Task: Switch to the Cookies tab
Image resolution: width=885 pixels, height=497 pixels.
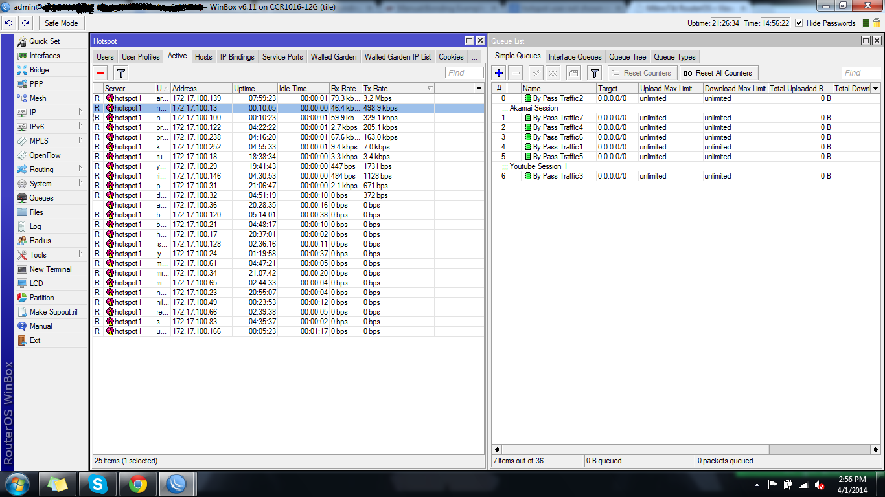Action: [451, 57]
